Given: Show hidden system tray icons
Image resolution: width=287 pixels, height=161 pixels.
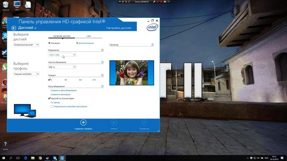Looking at the screenshot, I should click(248, 158).
